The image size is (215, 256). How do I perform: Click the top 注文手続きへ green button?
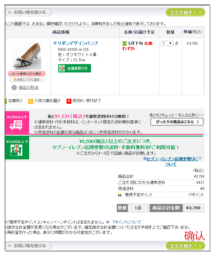[x=185, y=13]
